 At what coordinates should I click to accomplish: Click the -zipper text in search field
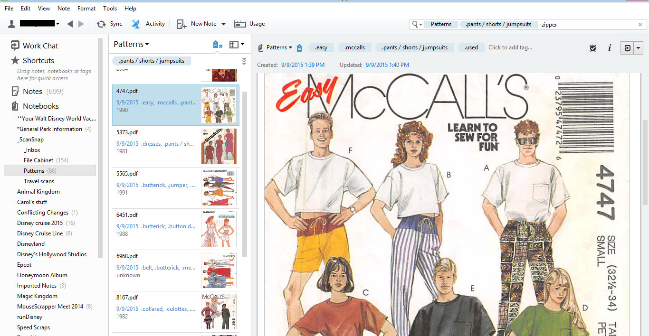(548, 25)
